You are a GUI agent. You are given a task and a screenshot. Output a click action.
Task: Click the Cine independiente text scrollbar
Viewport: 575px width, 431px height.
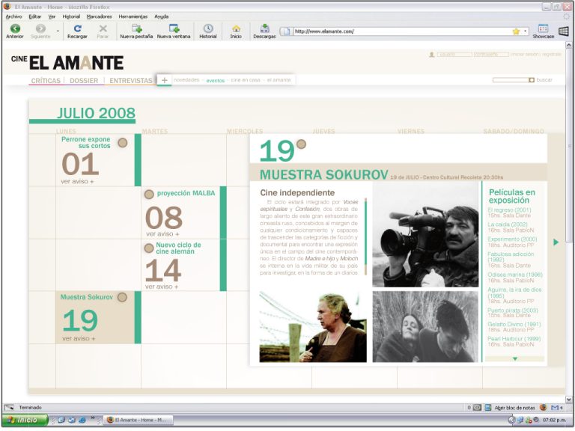(x=365, y=236)
